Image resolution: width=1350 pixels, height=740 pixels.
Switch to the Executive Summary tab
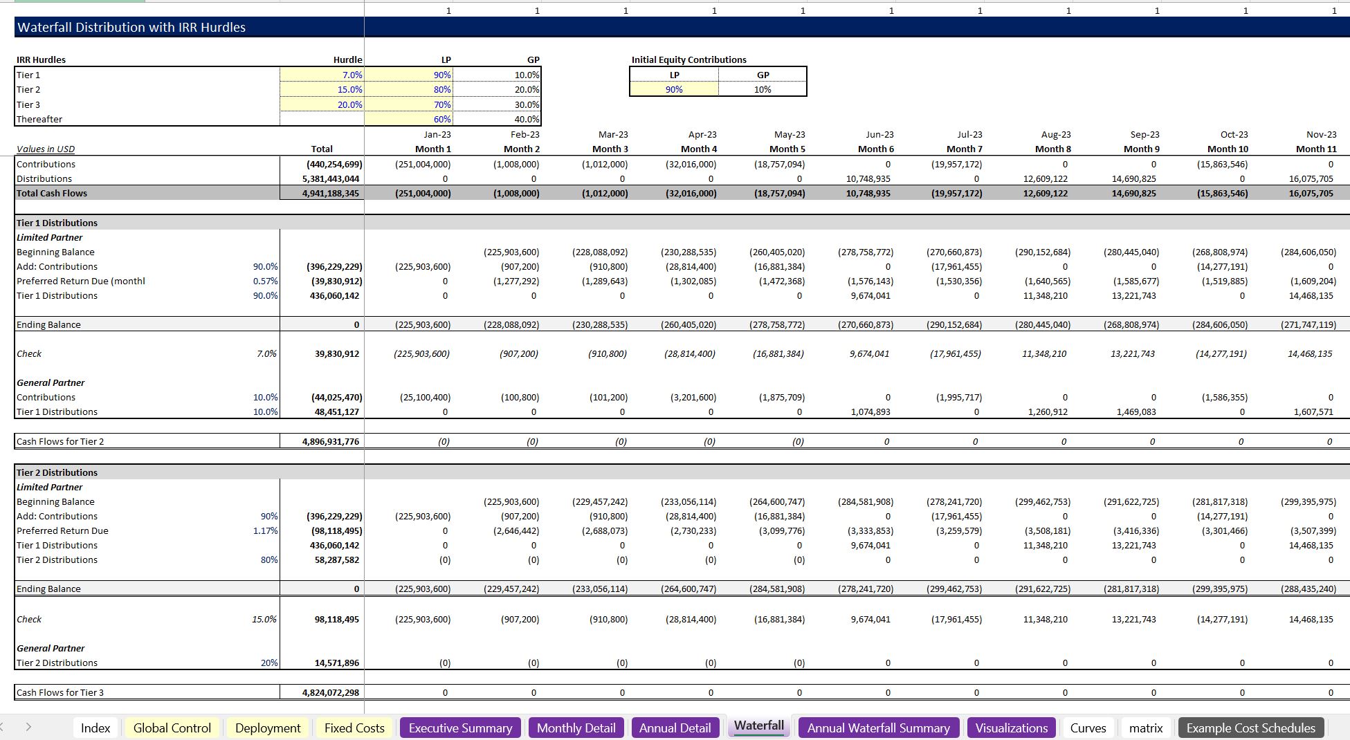pyautogui.click(x=460, y=728)
